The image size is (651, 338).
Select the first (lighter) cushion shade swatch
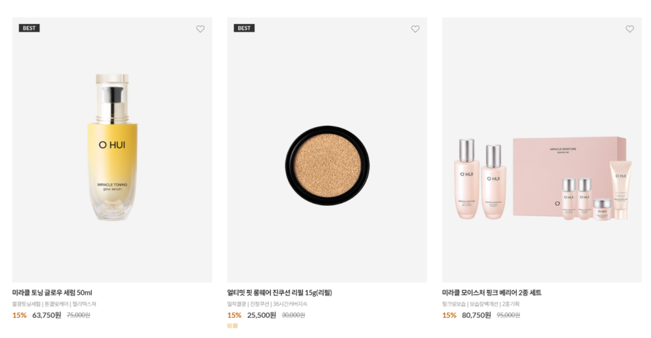230,326
